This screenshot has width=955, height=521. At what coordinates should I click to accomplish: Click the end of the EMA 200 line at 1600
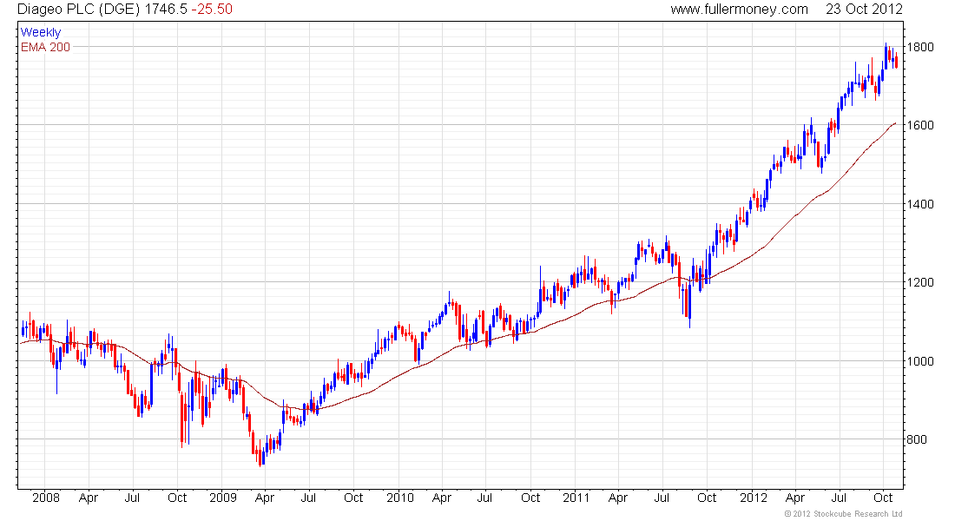895,123
